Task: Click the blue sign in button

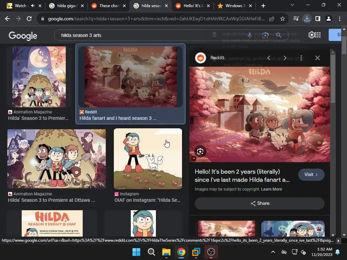Action: [x=335, y=35]
